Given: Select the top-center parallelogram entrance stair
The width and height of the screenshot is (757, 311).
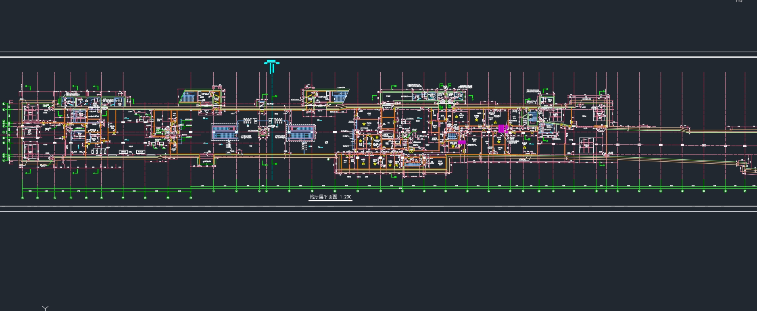Looking at the screenshot, I should (x=340, y=96).
